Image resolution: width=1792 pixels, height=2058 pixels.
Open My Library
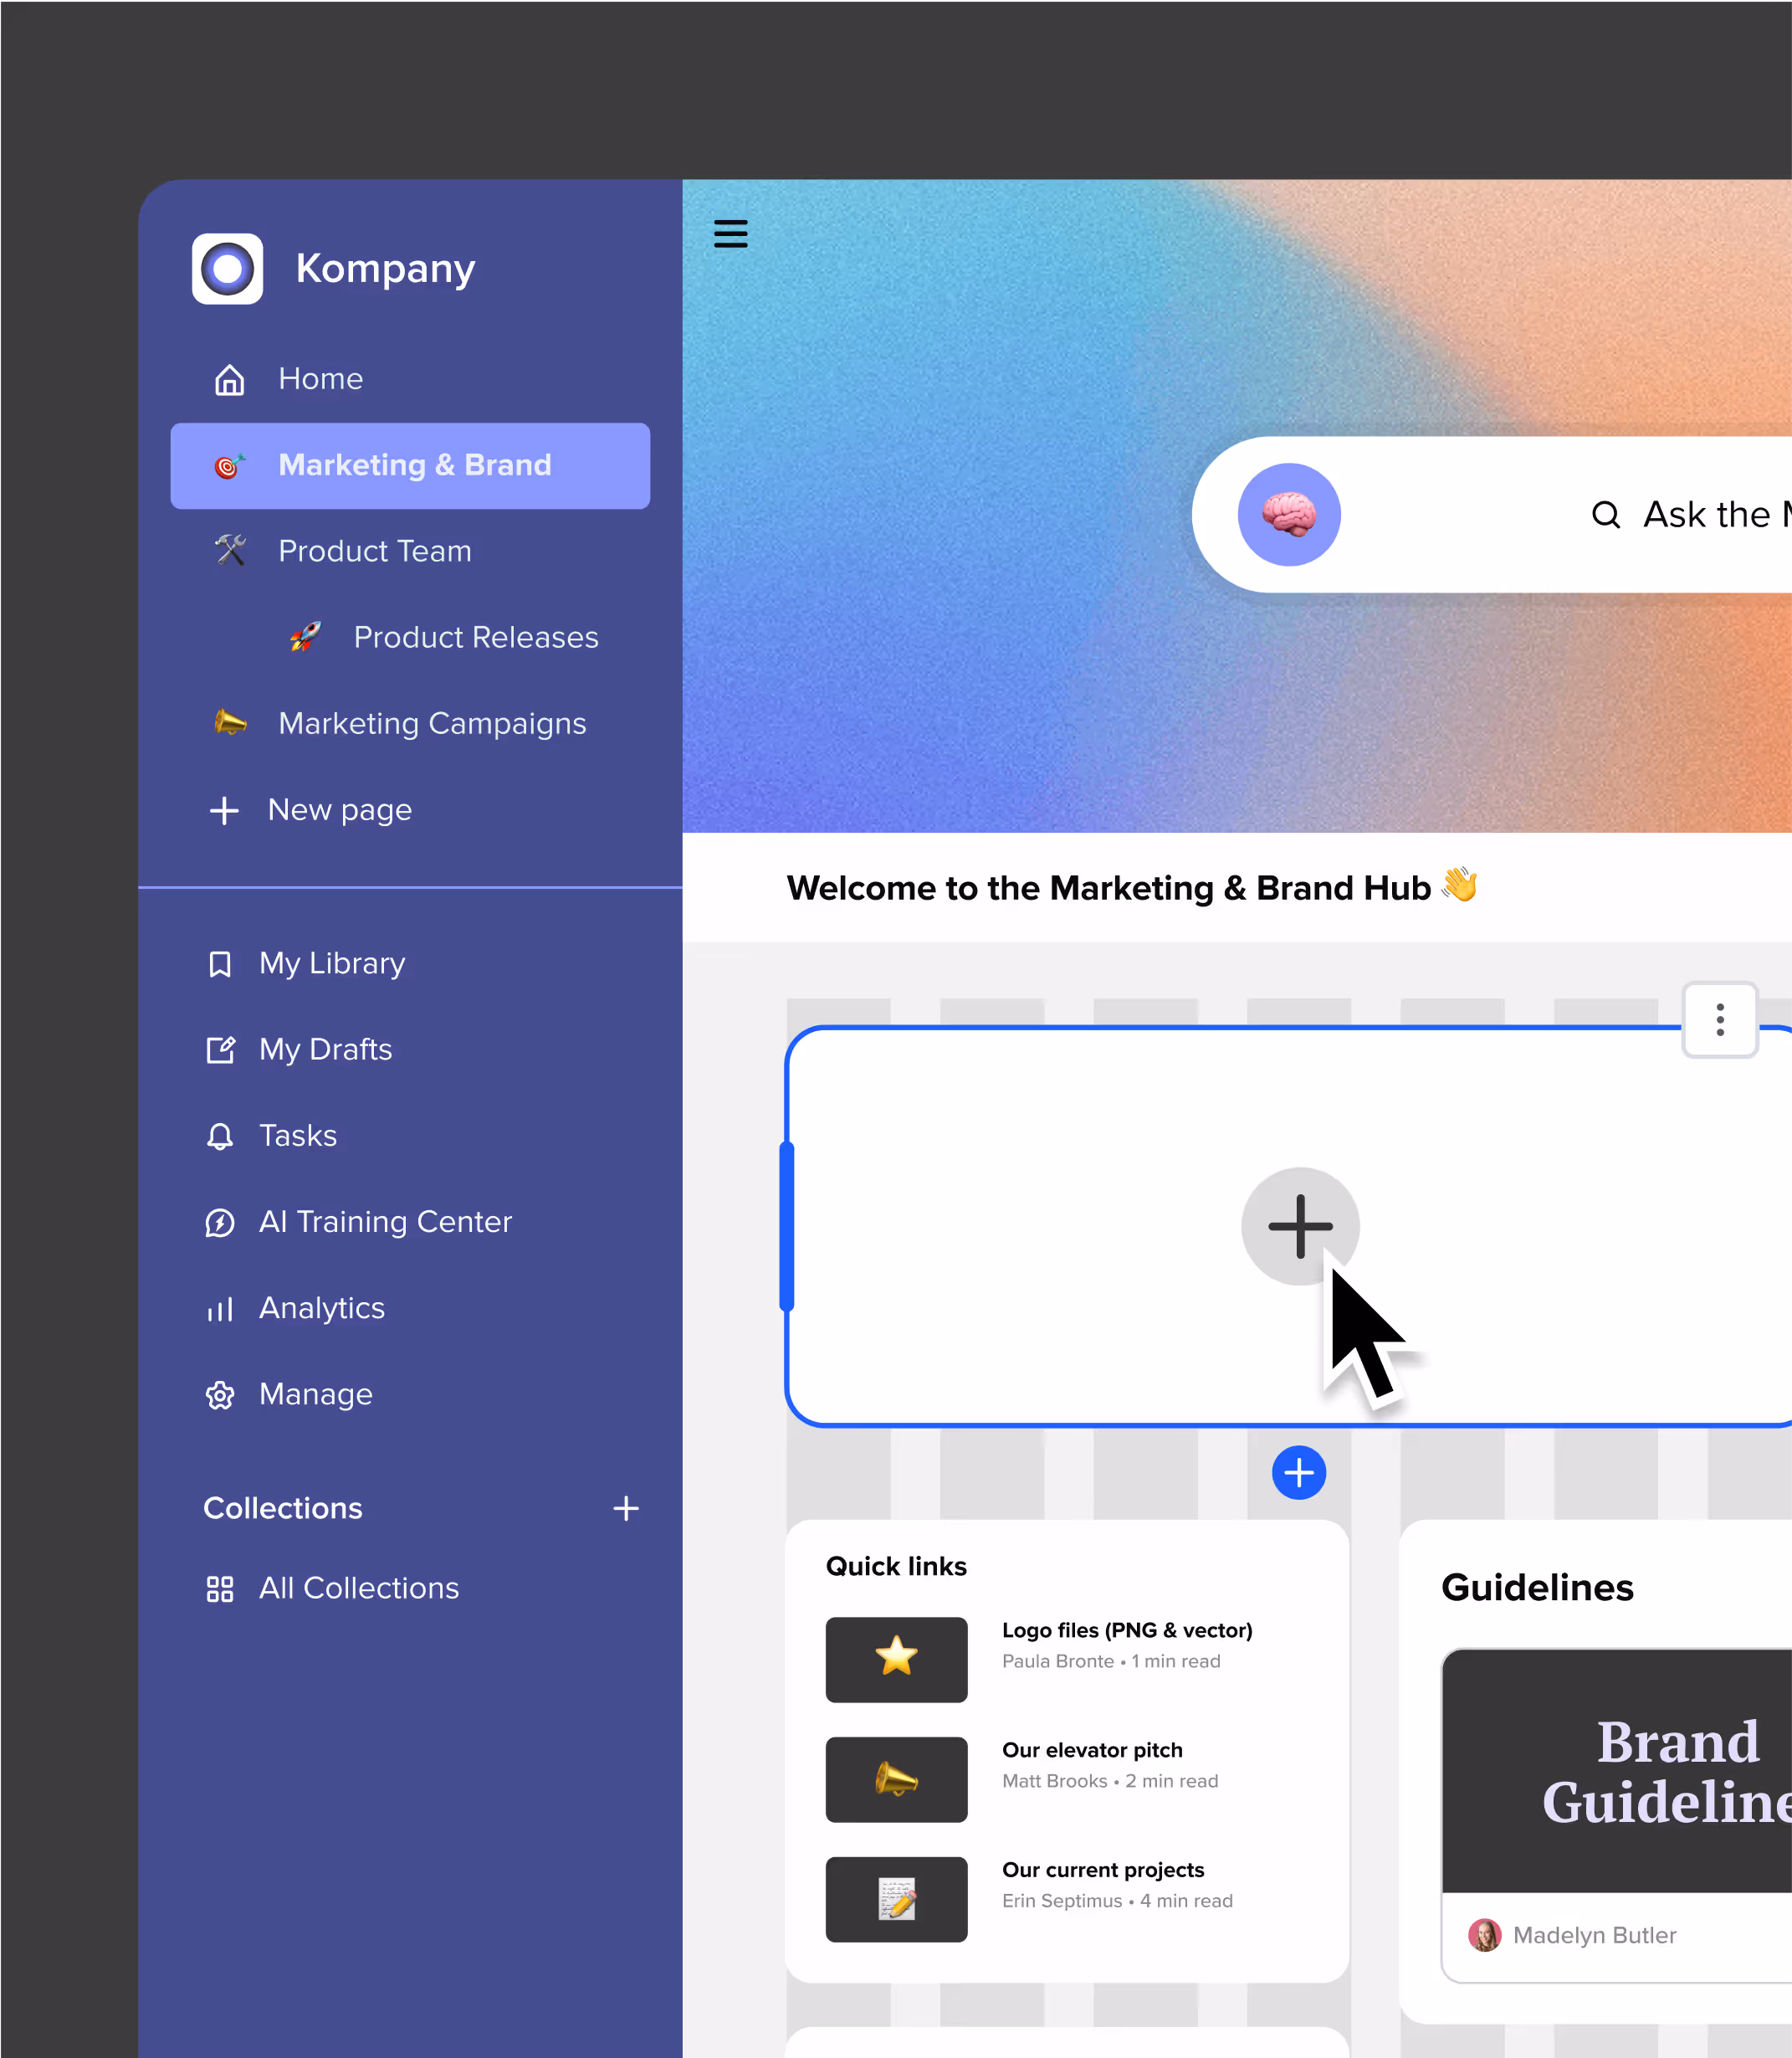[331, 962]
